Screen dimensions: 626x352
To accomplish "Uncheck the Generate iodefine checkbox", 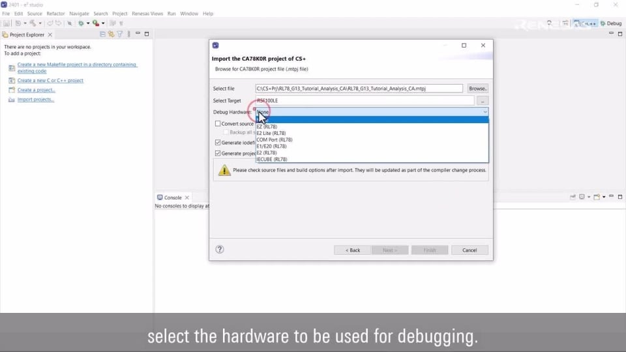I will pos(218,142).
